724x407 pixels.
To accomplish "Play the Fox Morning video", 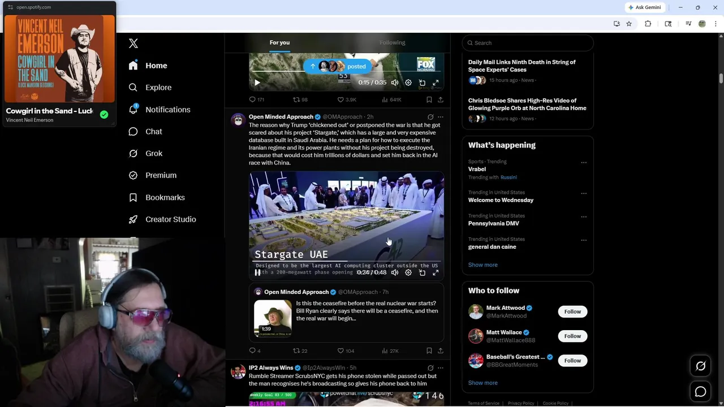I will click(257, 83).
